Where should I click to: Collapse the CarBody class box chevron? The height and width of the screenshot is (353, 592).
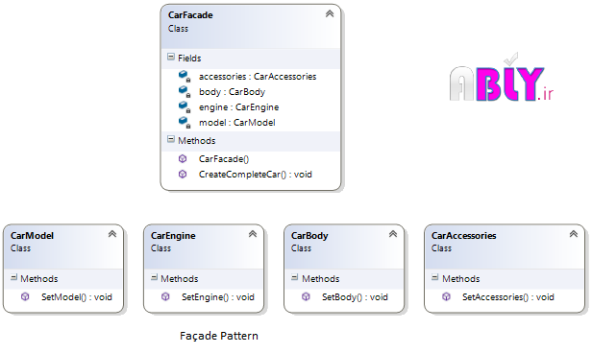click(x=393, y=234)
